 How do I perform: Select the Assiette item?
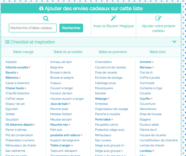[x=11, y=62]
